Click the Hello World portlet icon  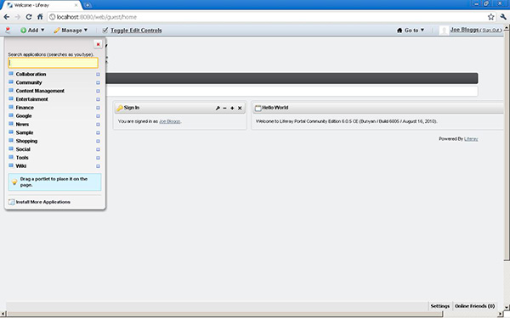(258, 108)
